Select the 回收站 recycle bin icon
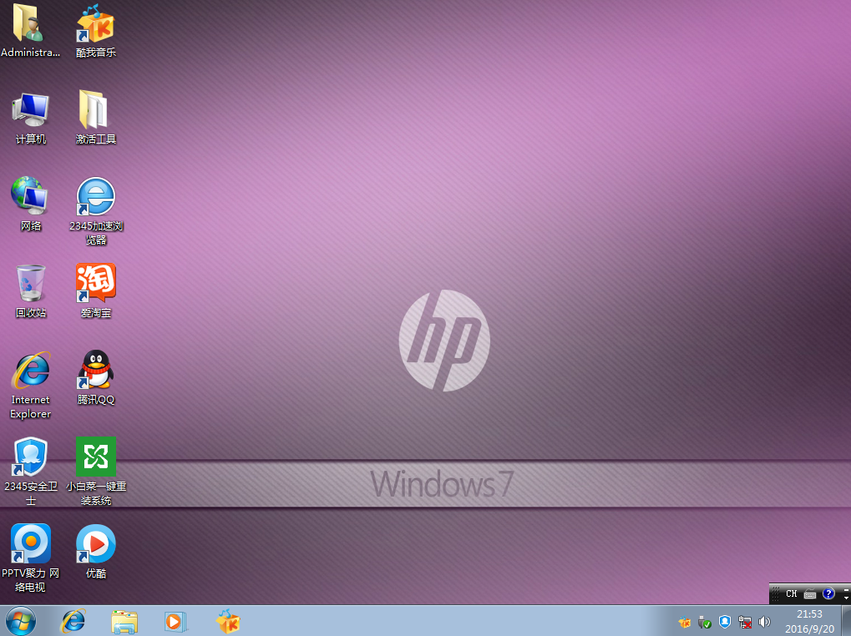The image size is (851, 636). point(30,291)
